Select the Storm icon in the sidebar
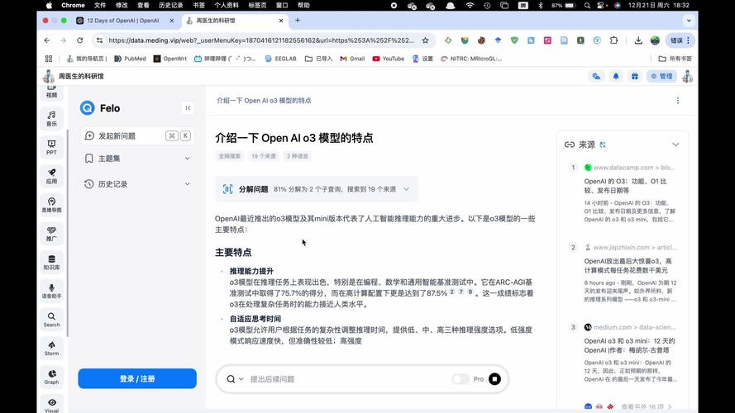735x413 pixels. click(51, 347)
